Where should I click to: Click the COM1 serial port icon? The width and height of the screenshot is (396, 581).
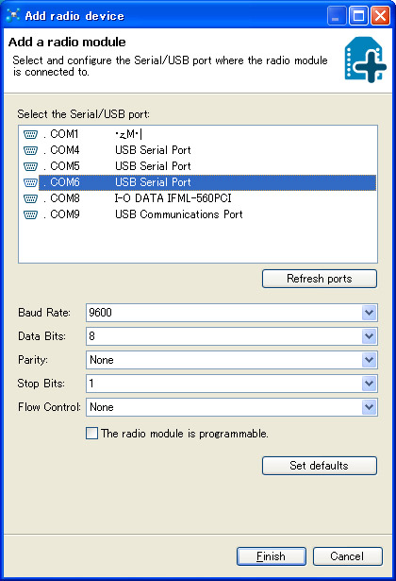[x=30, y=134]
